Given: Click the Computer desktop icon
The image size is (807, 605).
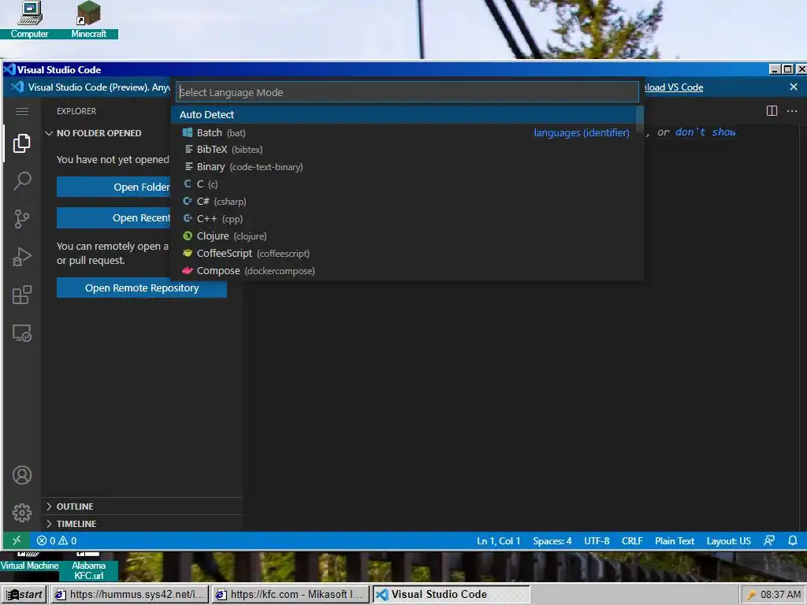Looking at the screenshot, I should [29, 20].
